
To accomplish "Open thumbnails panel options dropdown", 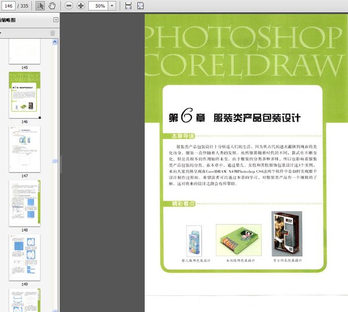I will (x=1, y=33).
